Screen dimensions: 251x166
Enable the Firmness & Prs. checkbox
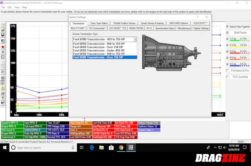[x=228, y=71]
